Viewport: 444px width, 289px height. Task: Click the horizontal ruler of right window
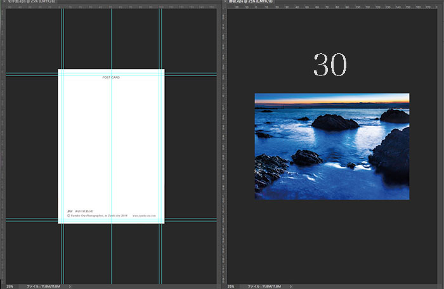click(x=332, y=6)
